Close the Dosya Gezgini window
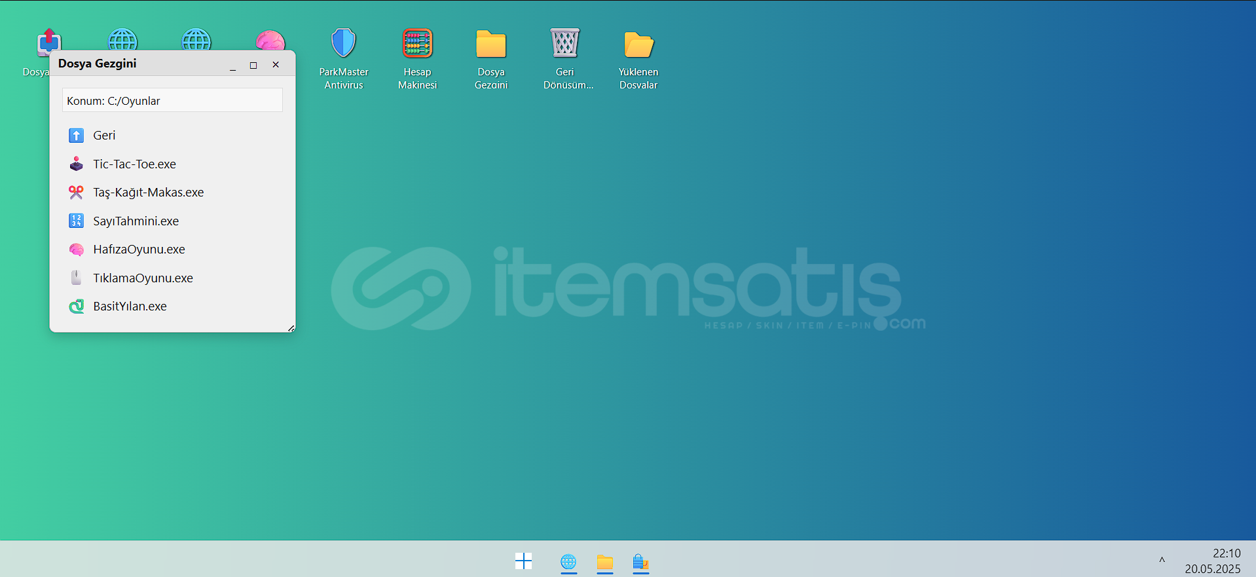The height and width of the screenshot is (577, 1256). click(276, 64)
